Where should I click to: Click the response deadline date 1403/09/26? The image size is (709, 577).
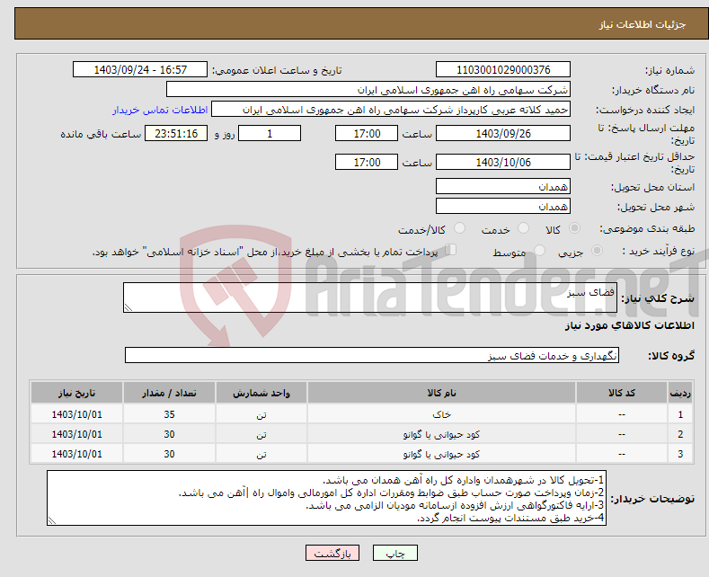click(x=503, y=133)
